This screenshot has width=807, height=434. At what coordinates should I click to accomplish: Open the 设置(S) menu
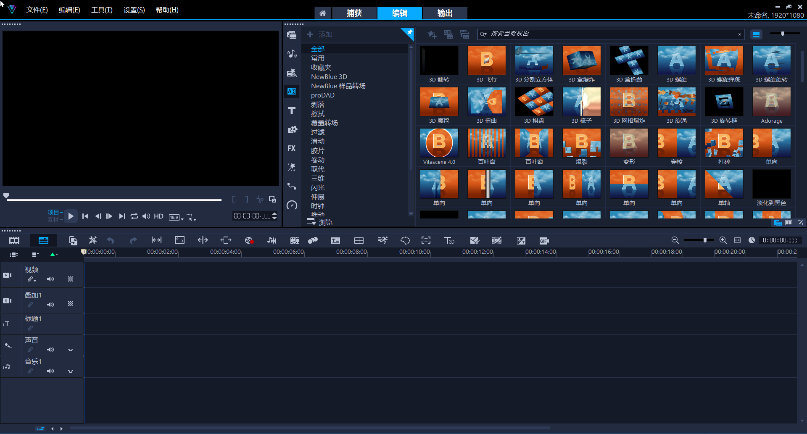(x=134, y=10)
